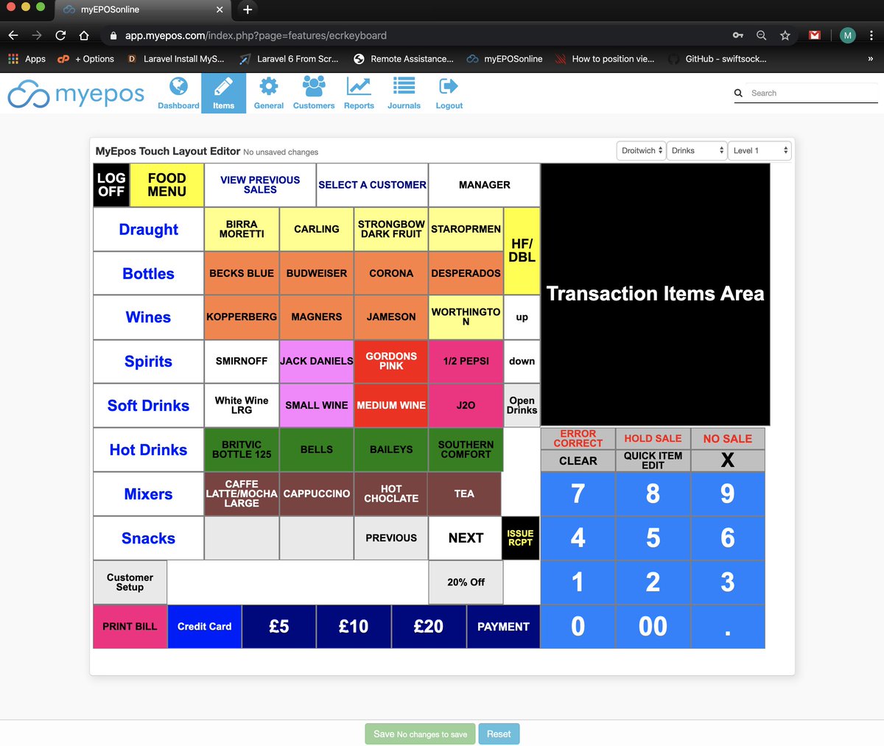The image size is (884, 746).
Task: Click the search magnifier icon
Action: pos(738,94)
